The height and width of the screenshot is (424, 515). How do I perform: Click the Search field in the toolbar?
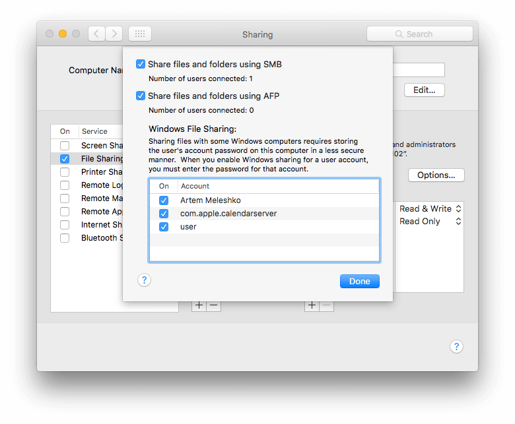pos(420,34)
